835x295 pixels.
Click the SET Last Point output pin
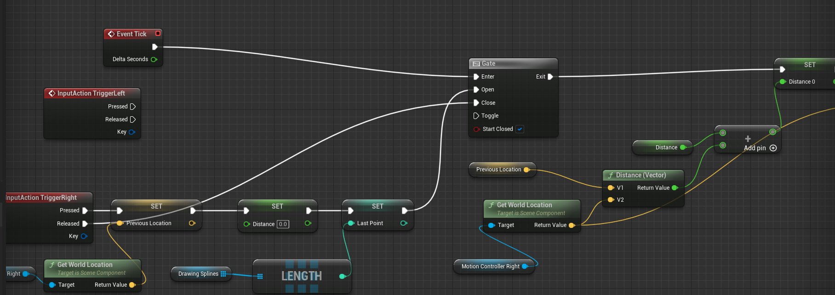tap(404, 223)
